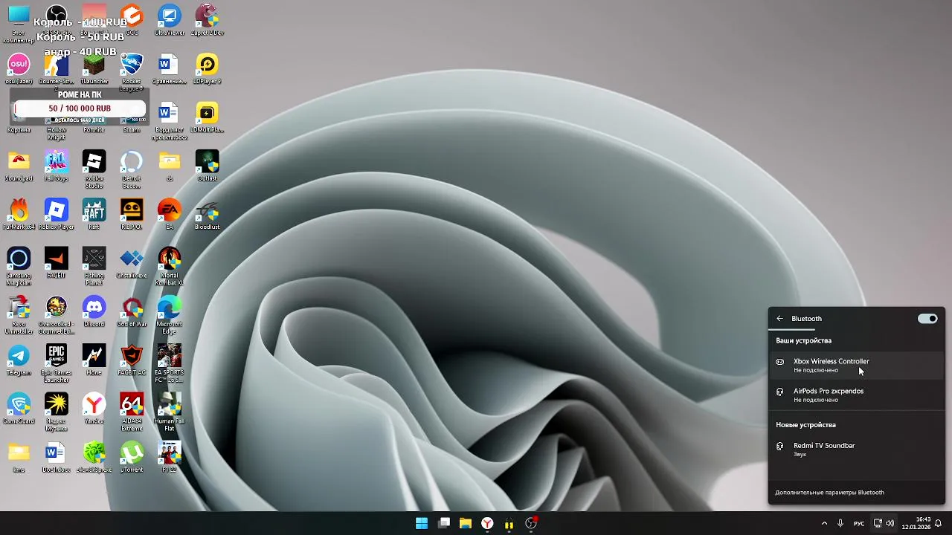Open R.E.P.O. game shortcut
Screen dimensions: 952x535
(x=132, y=214)
